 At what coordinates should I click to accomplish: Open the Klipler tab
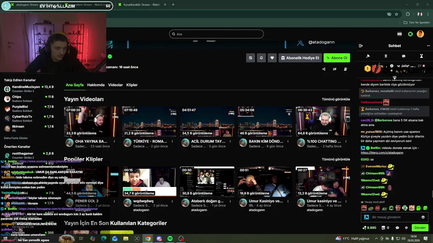click(x=132, y=85)
